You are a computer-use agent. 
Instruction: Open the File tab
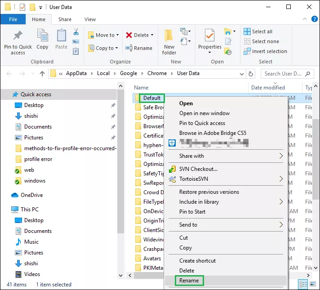pos(13,19)
